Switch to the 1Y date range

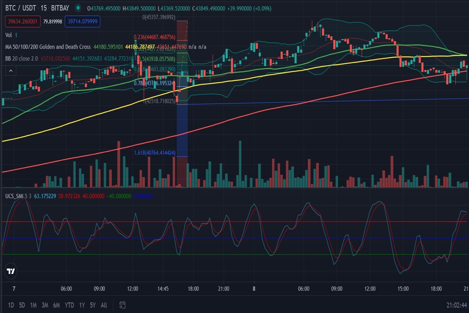82,305
